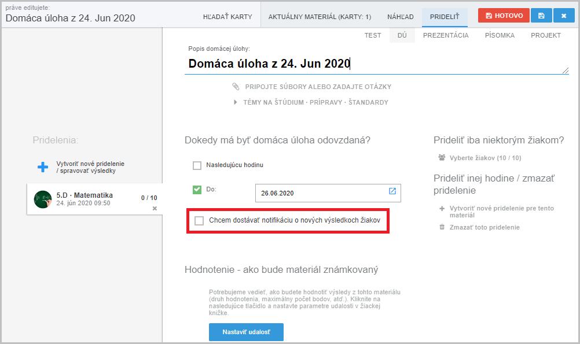The image size is (580, 344).
Task: Click the paperclip attach files icon
Action: click(236, 87)
